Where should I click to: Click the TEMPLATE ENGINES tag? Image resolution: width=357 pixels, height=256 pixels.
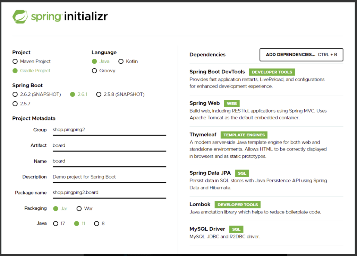coord(244,135)
